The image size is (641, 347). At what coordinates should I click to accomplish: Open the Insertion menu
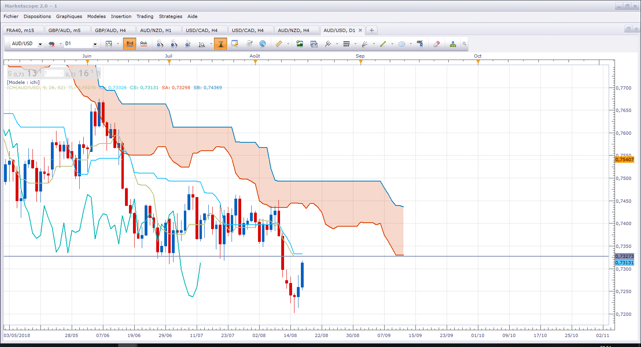click(121, 16)
